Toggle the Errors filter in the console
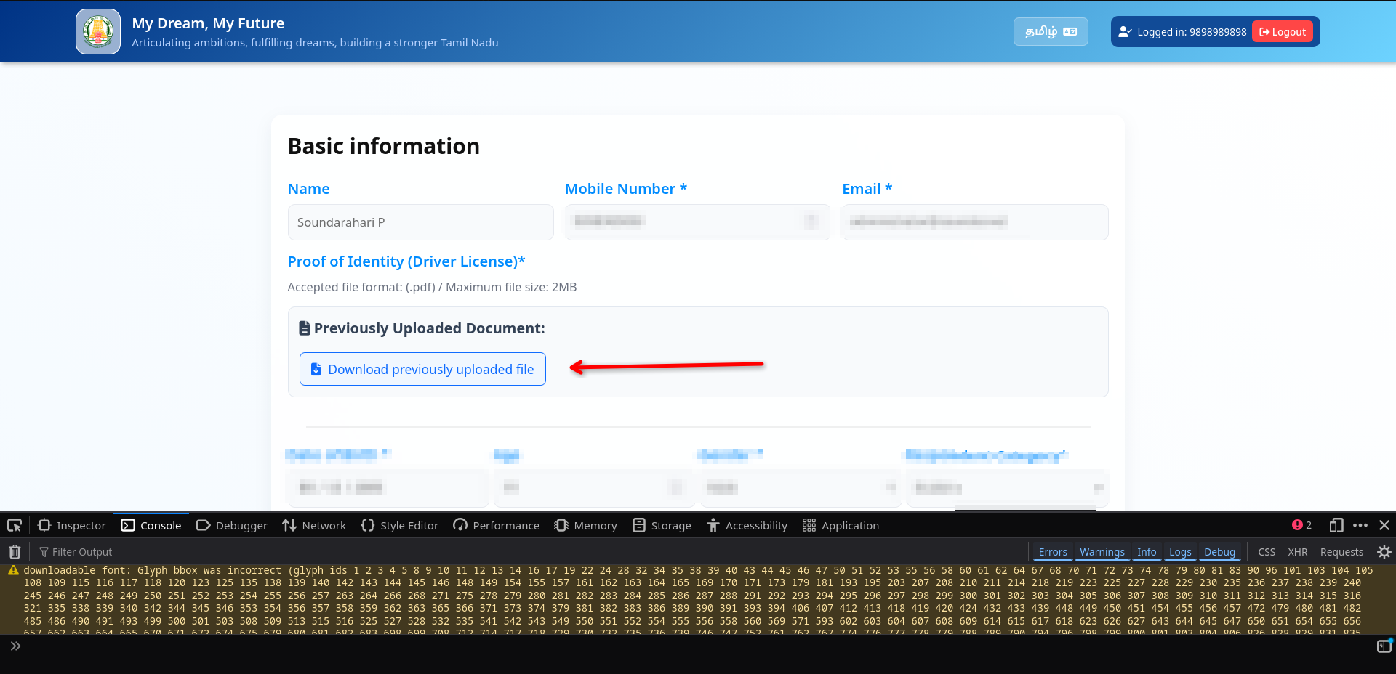The width and height of the screenshot is (1396, 674). [1052, 552]
